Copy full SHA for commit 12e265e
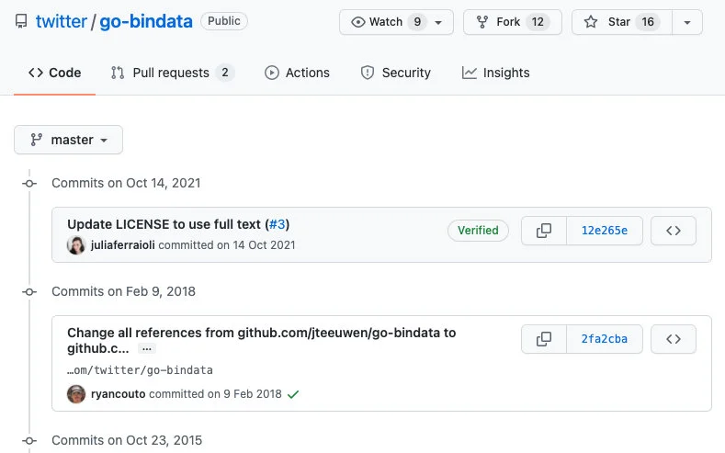The height and width of the screenshot is (453, 725). (x=544, y=231)
